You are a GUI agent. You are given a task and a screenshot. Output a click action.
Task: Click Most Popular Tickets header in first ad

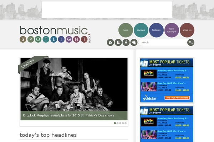coord(167,62)
